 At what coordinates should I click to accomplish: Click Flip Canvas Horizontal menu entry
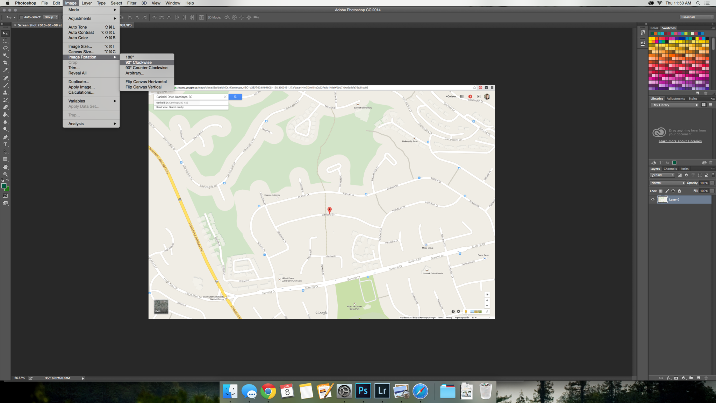[x=146, y=82]
